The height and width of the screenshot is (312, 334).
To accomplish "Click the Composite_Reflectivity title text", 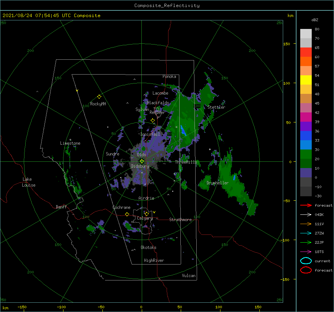I will click(x=167, y=6).
